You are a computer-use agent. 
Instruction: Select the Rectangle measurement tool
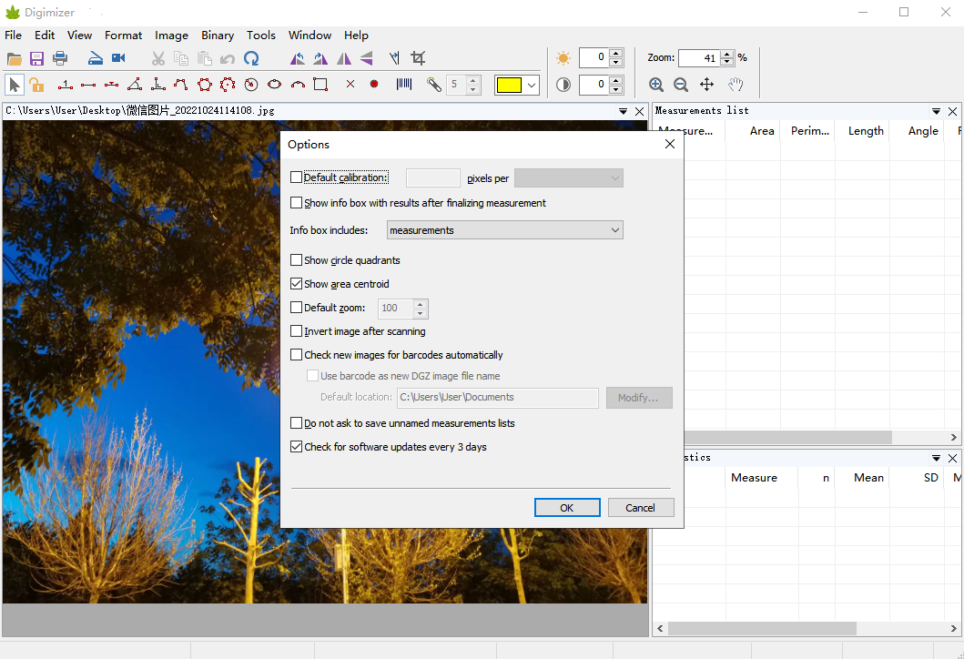coord(320,85)
